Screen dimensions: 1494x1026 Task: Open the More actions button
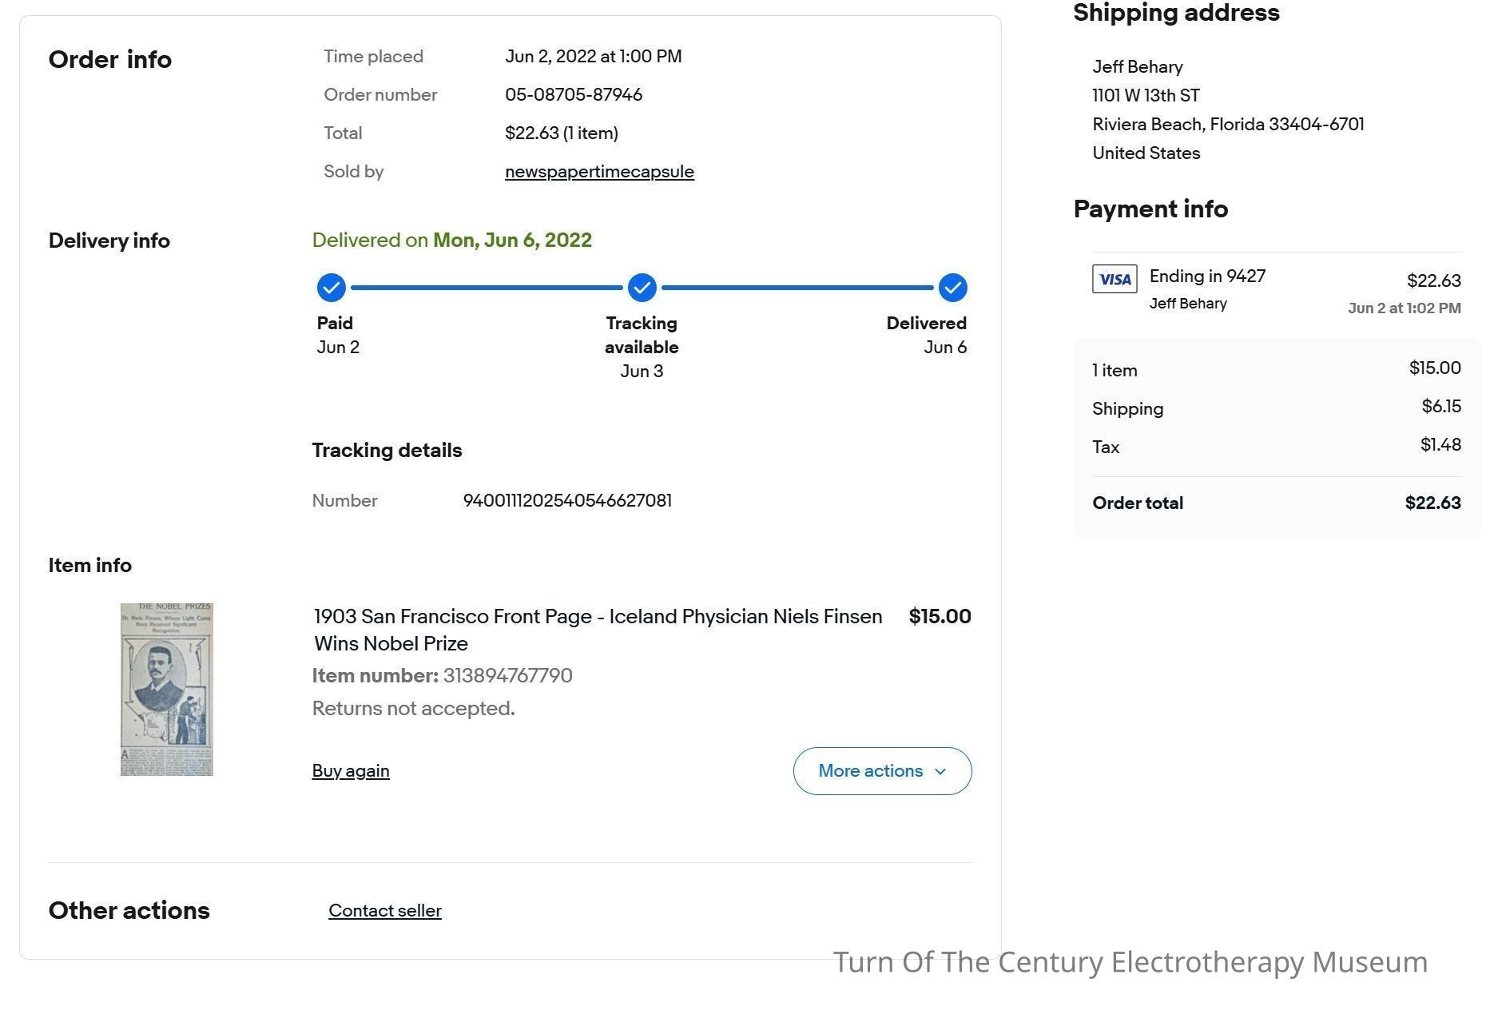pos(882,771)
